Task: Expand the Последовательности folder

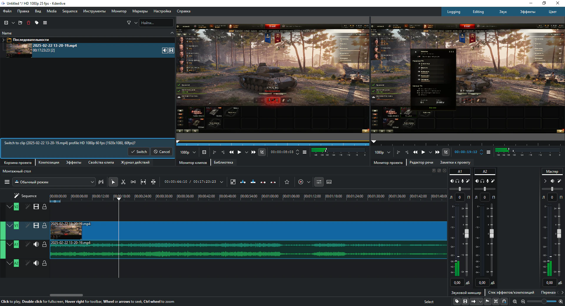Action: pyautogui.click(x=4, y=40)
